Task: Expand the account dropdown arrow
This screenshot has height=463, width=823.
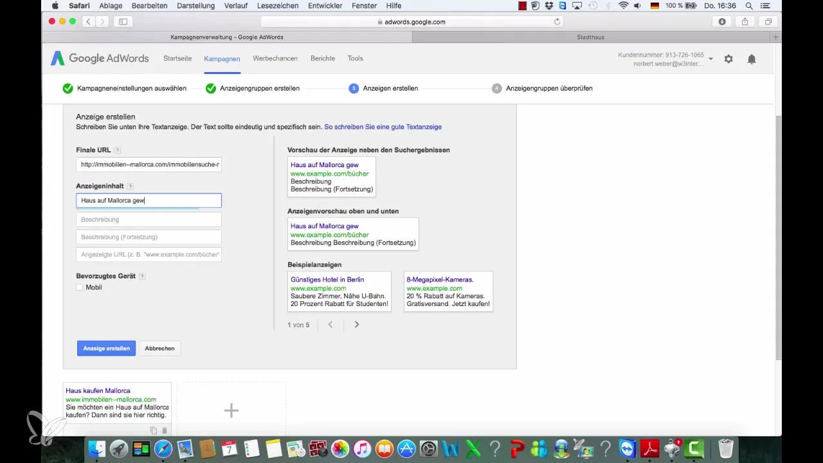Action: pyautogui.click(x=710, y=59)
